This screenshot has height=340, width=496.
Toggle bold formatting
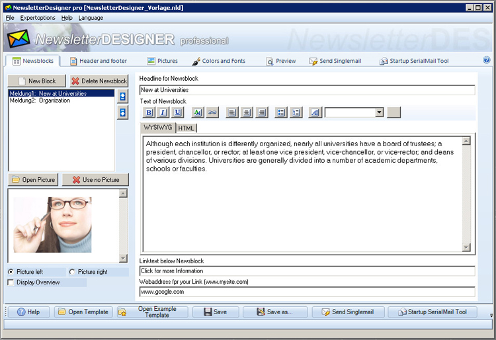(149, 112)
